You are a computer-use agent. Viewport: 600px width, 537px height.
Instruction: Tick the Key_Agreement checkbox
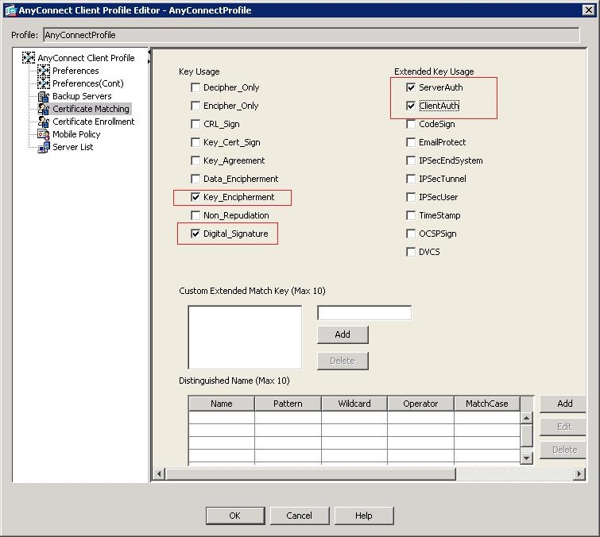[195, 160]
